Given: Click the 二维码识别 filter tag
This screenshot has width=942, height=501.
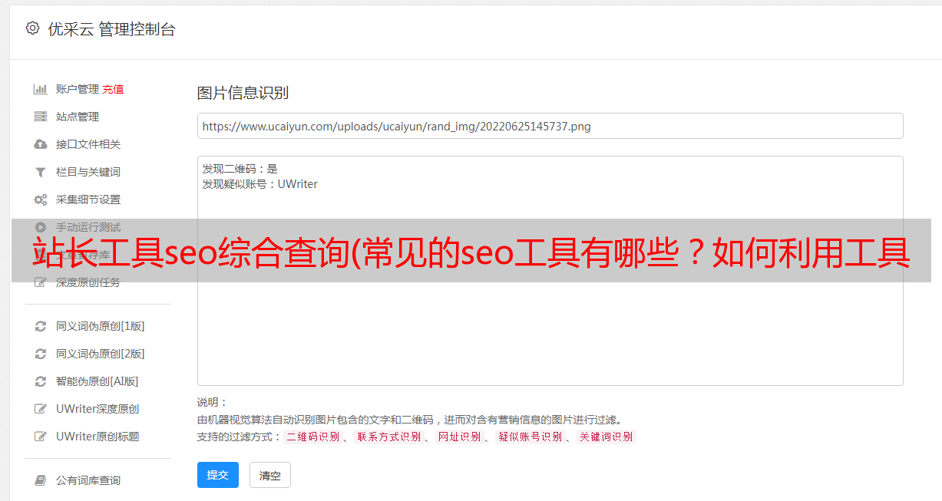Looking at the screenshot, I should click(312, 437).
